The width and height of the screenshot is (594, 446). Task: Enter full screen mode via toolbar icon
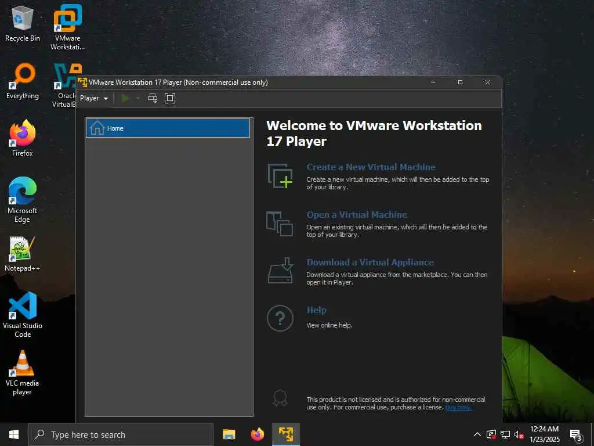170,98
